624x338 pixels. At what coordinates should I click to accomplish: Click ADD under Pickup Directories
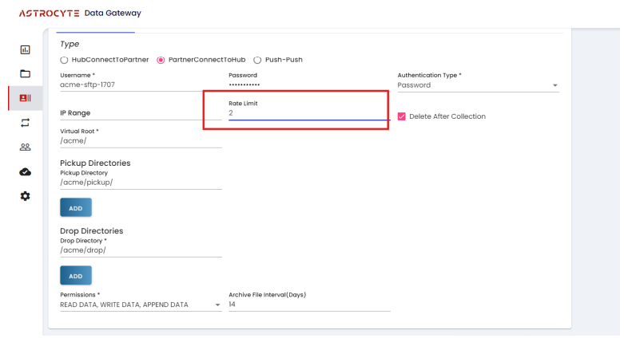[76, 207]
